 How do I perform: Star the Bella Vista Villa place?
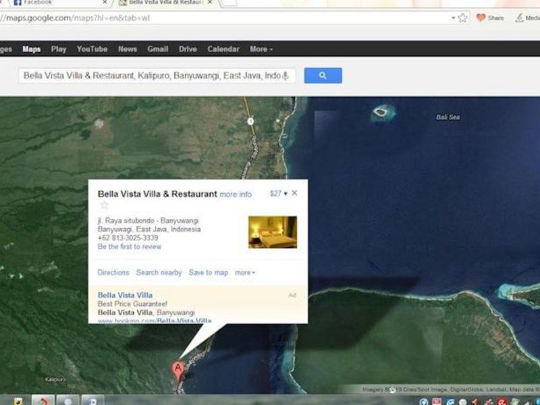tap(104, 205)
